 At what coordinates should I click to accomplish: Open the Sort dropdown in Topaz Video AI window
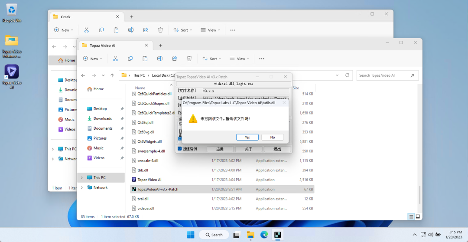(211, 59)
